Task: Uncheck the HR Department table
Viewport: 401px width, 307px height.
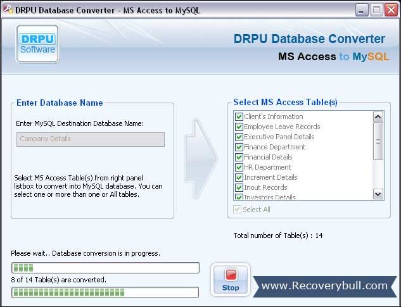Action: [239, 167]
